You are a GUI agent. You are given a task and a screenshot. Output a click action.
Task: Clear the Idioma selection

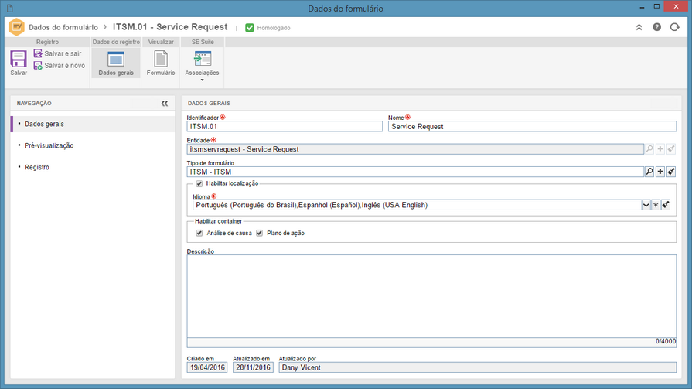tap(666, 205)
